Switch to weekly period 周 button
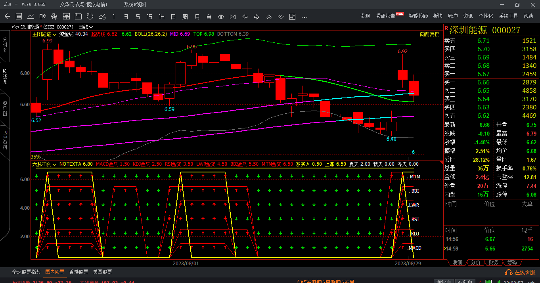The height and width of the screenshot is (283, 540). [x=185, y=16]
